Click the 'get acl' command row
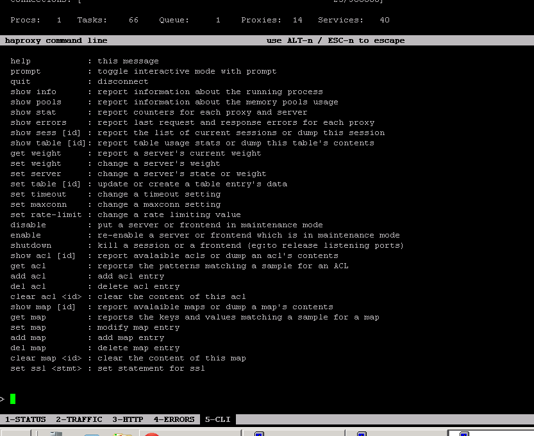Image resolution: width=534 pixels, height=436 pixels. coord(179,266)
